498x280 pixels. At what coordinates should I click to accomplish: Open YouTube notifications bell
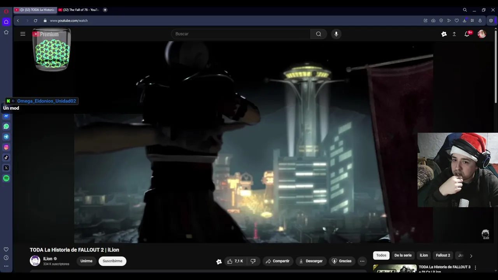coord(467,34)
